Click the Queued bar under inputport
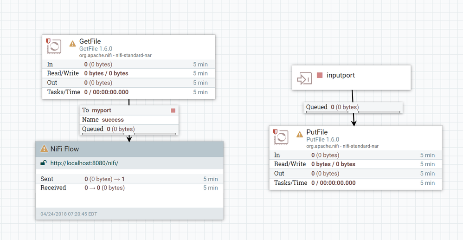The width and height of the screenshot is (463, 240). click(353, 107)
